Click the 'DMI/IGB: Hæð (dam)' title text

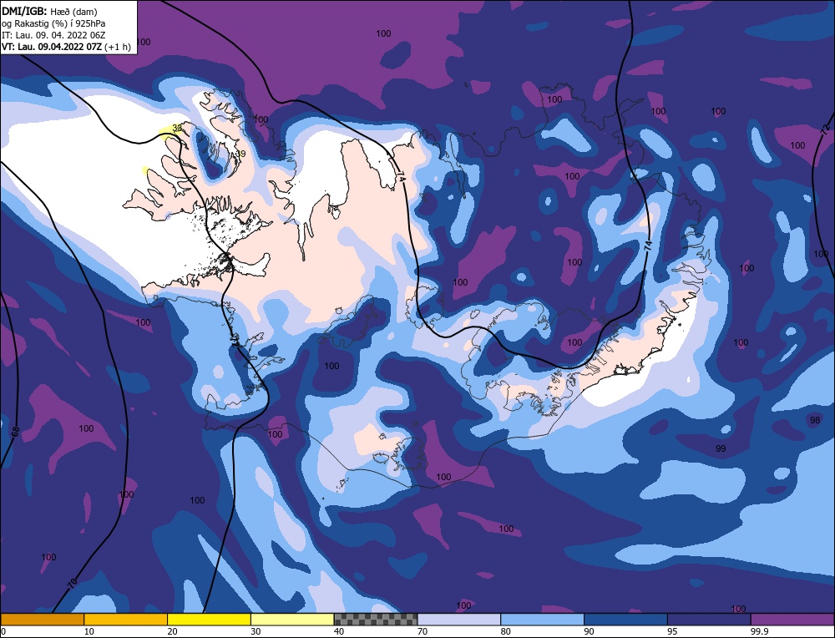pyautogui.click(x=49, y=11)
